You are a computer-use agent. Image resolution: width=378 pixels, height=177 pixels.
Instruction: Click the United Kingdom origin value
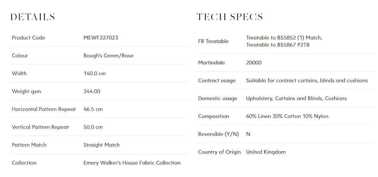tap(266, 152)
